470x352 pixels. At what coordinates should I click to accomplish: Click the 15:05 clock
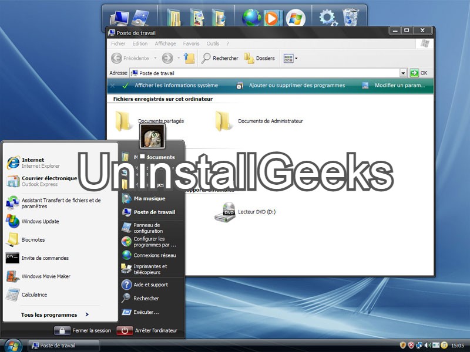pos(458,346)
